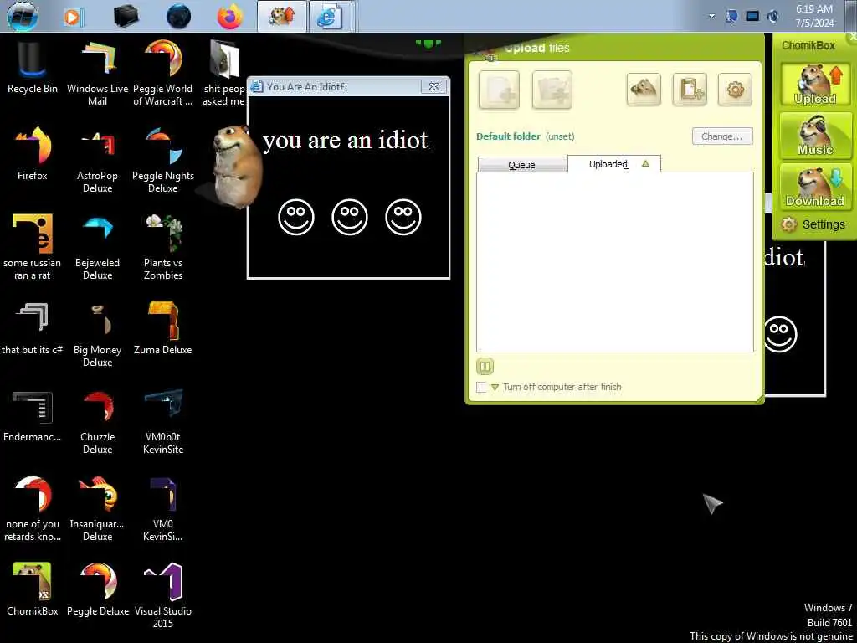
Task: Launch Insaniquarium Deluxe desktop icon
Action: pyautogui.click(x=97, y=508)
